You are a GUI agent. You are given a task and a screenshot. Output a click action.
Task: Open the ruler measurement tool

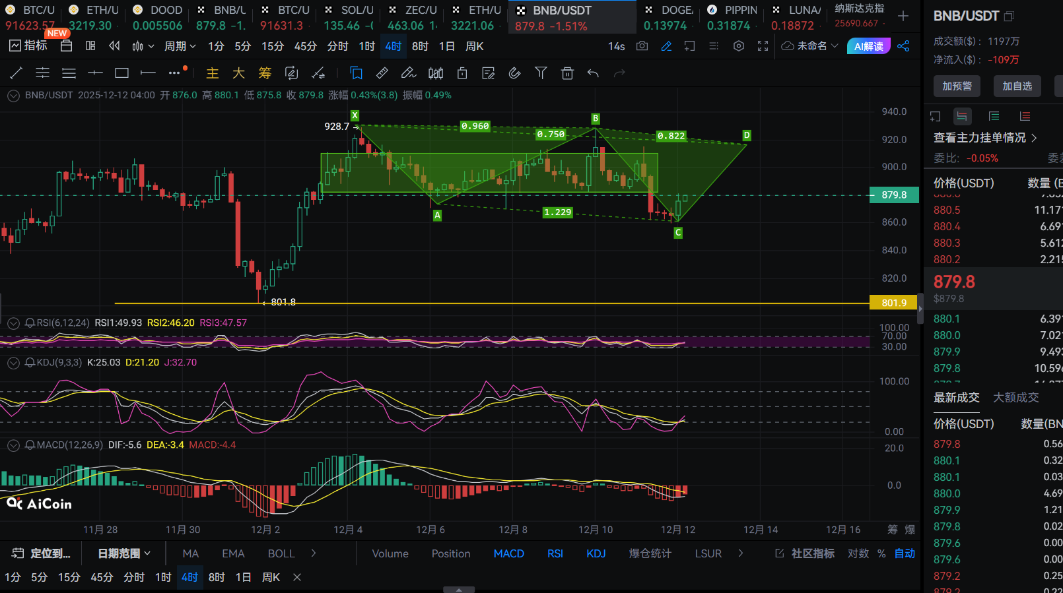click(x=382, y=73)
